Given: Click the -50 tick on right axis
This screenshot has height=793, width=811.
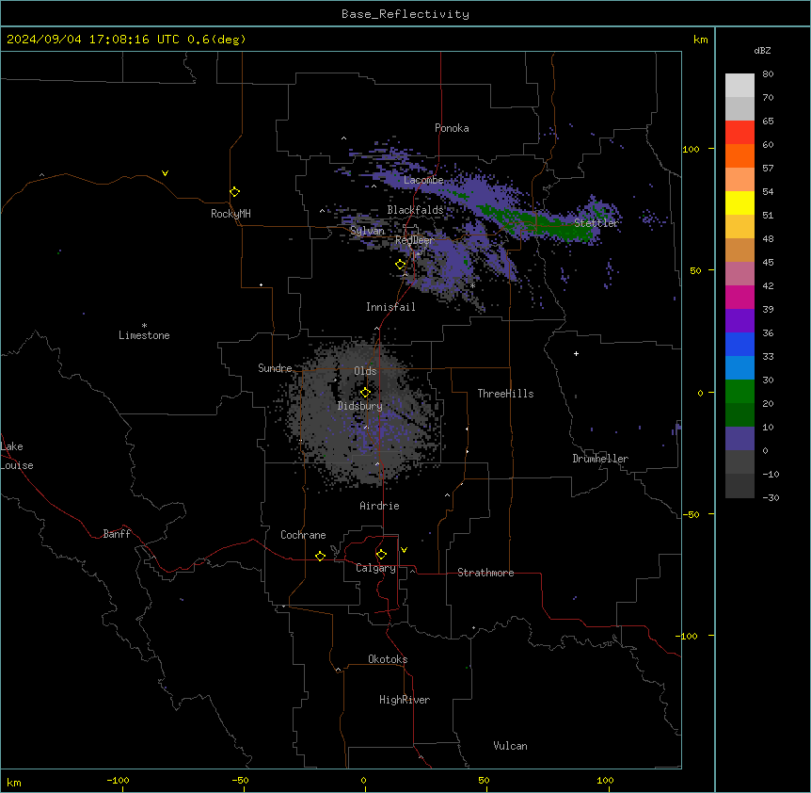Looking at the screenshot, I should [x=691, y=514].
